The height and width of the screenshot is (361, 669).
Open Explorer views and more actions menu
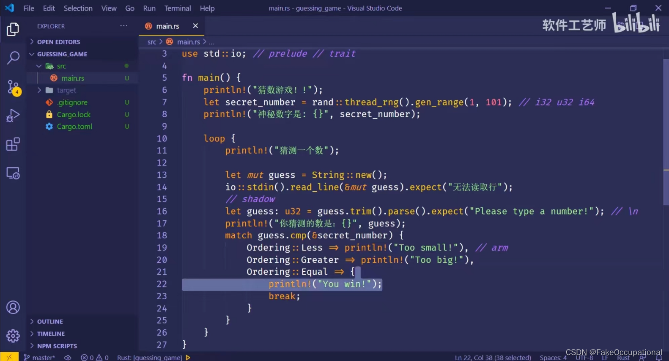tap(123, 26)
